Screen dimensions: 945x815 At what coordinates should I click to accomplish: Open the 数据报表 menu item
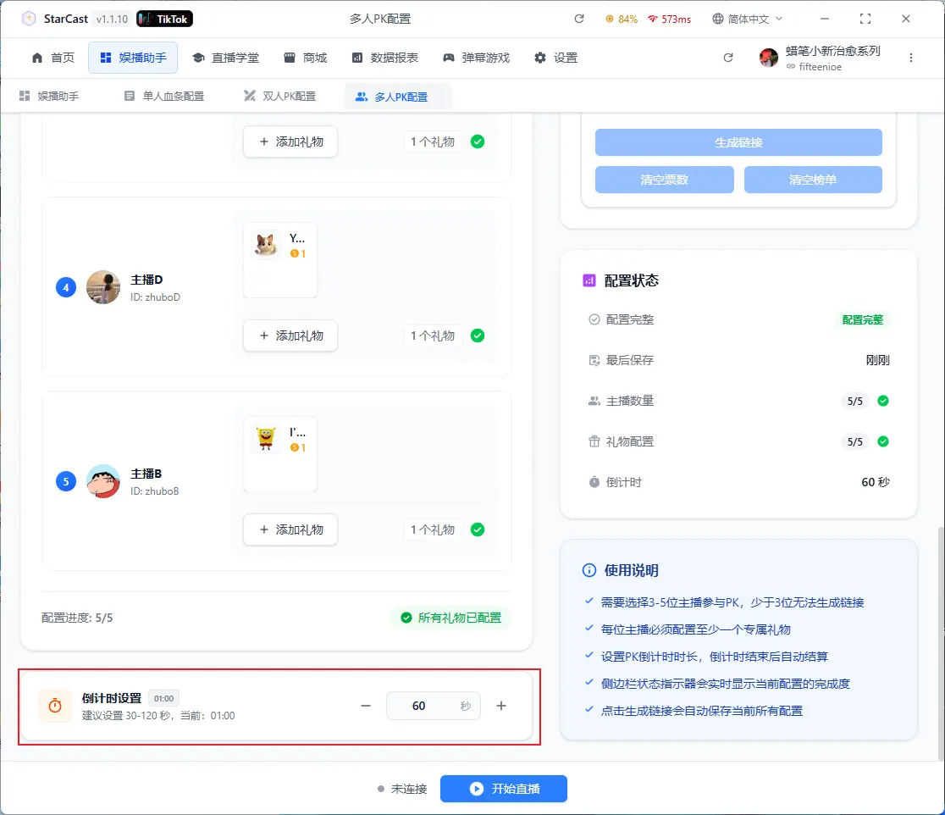385,58
